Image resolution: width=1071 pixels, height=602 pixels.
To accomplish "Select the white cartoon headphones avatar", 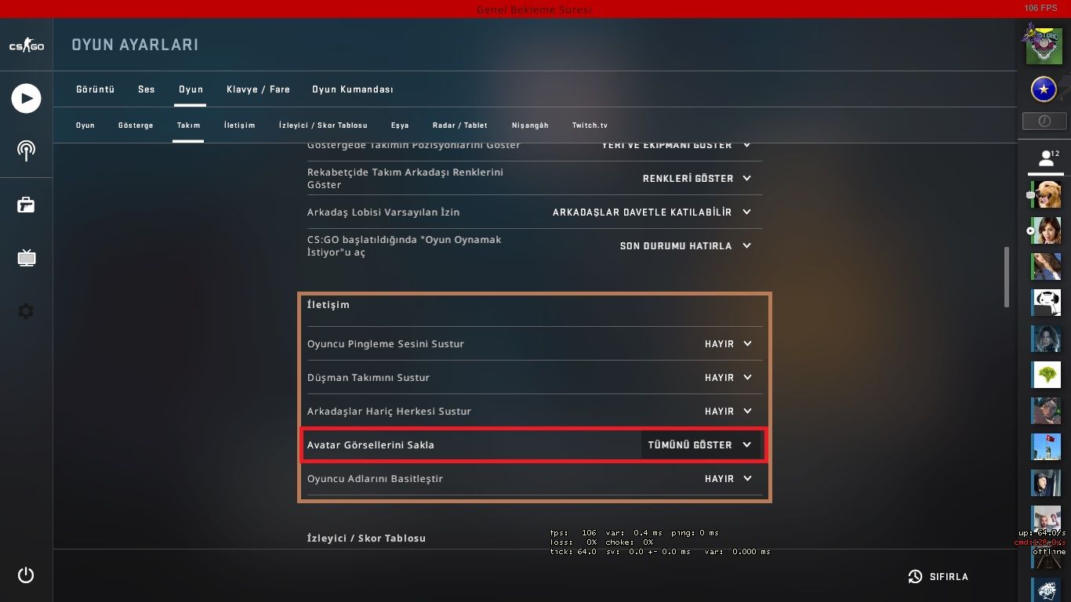I will pos(1046,302).
